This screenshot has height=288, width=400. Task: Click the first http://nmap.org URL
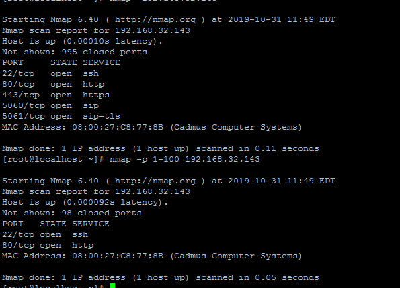[x=155, y=19]
